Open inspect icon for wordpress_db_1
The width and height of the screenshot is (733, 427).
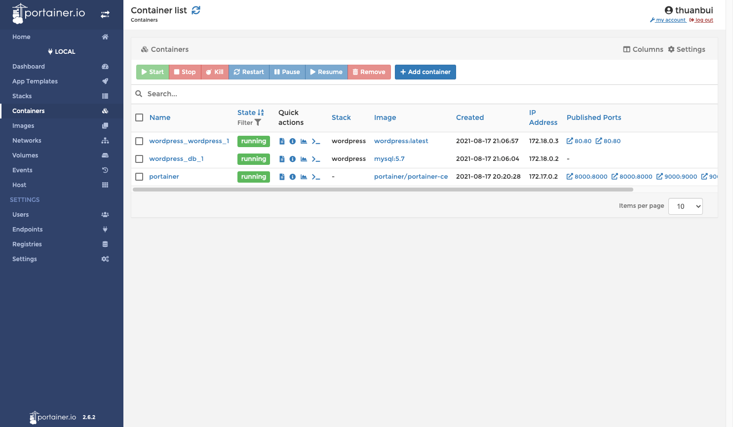[293, 159]
